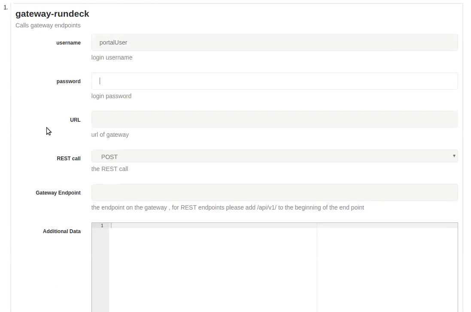The image size is (471, 312).
Task: Focus the password input field
Action: click(x=274, y=81)
